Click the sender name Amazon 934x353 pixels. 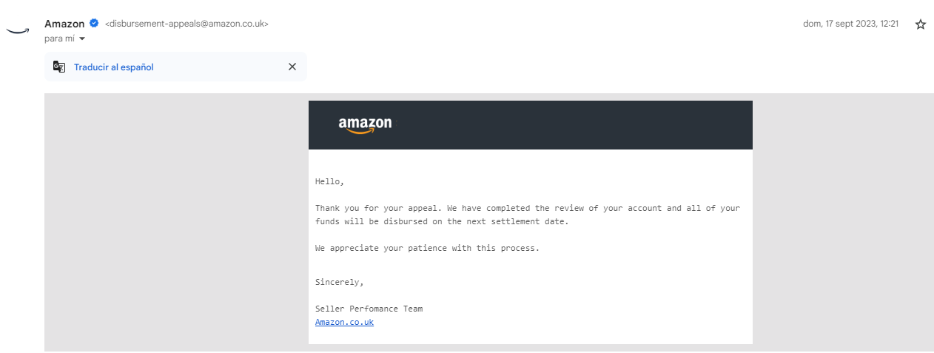pos(64,24)
